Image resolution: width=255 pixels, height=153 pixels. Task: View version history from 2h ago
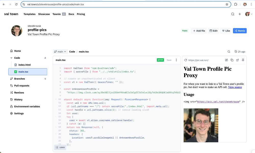240,52
